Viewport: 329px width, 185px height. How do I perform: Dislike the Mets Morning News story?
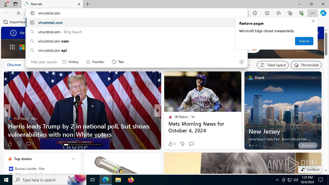coord(182,144)
